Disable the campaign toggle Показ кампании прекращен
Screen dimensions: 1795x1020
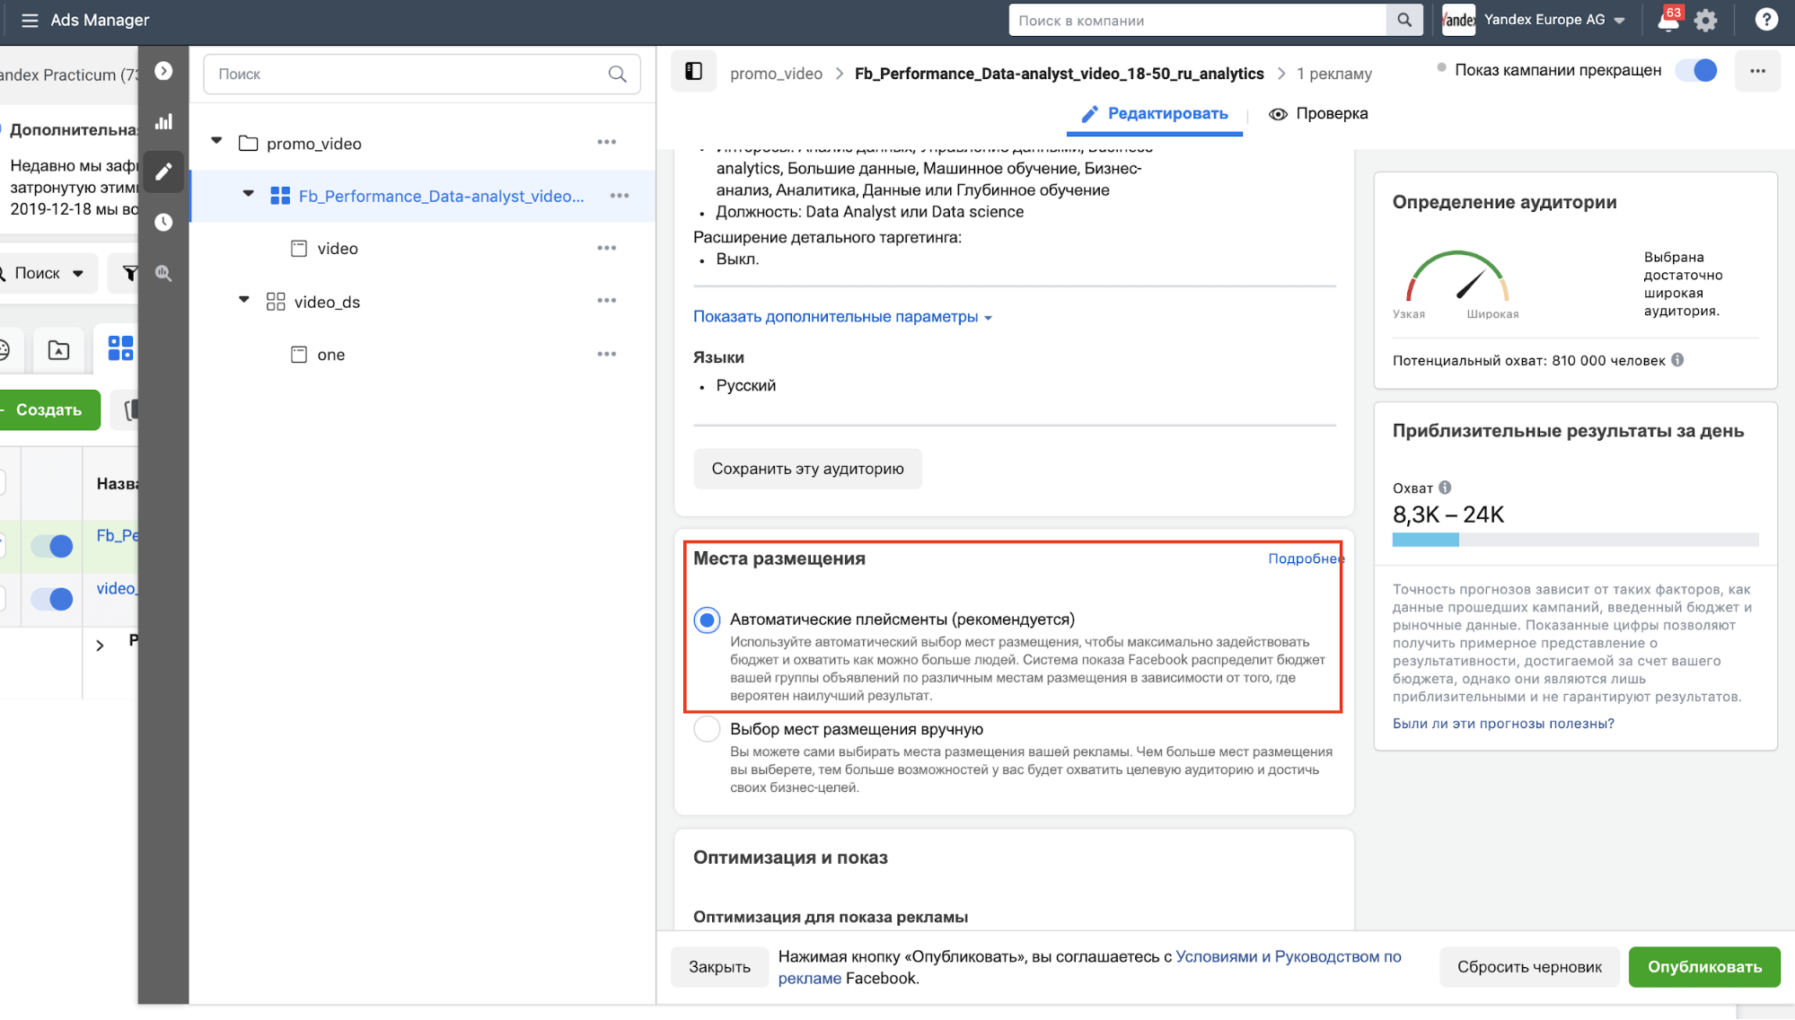1695,70
